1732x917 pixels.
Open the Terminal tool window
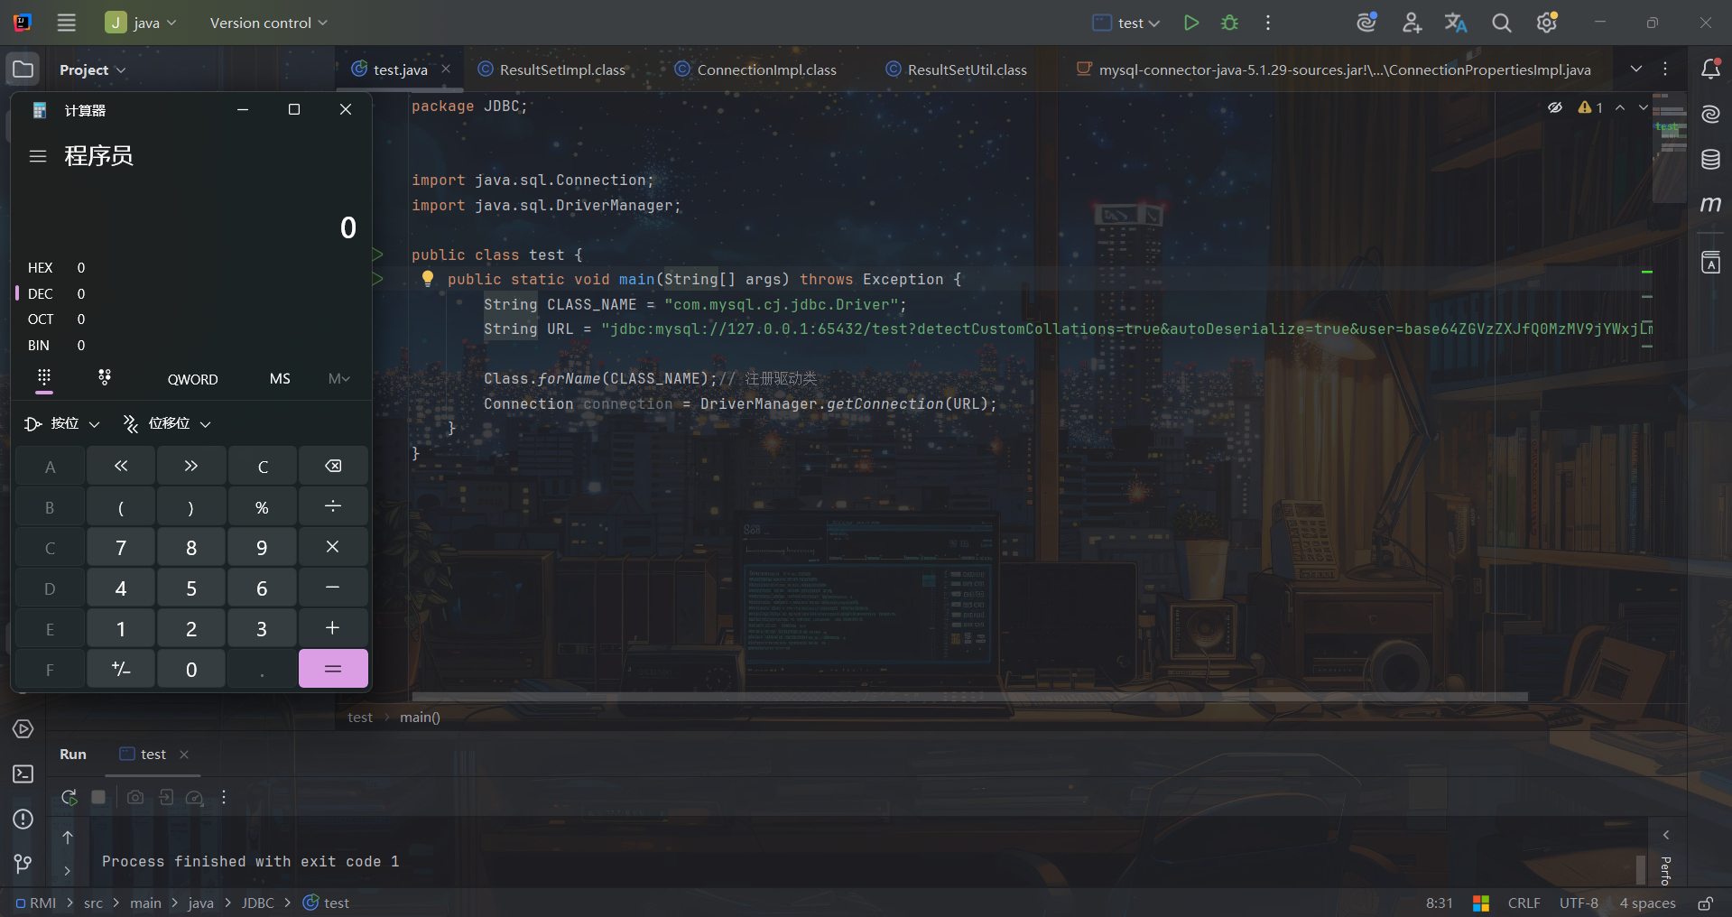click(23, 774)
